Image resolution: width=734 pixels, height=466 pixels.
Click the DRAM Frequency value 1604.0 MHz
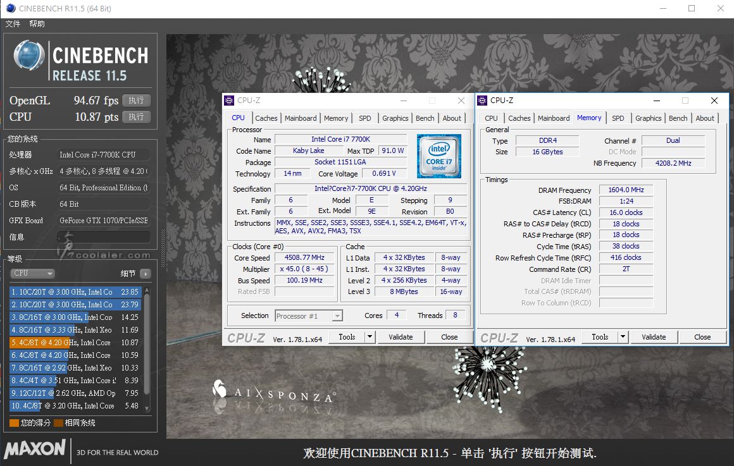(626, 190)
